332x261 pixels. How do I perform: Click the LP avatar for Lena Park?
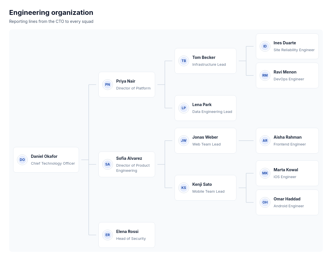tap(183, 108)
